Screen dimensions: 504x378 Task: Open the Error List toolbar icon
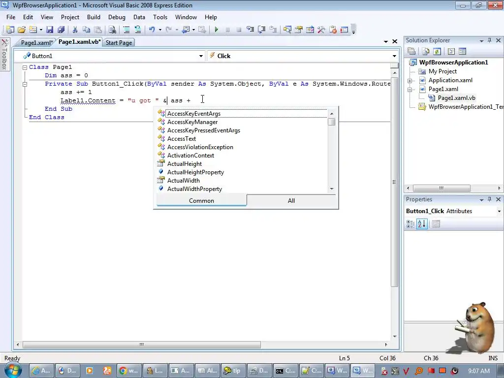(x=333, y=30)
